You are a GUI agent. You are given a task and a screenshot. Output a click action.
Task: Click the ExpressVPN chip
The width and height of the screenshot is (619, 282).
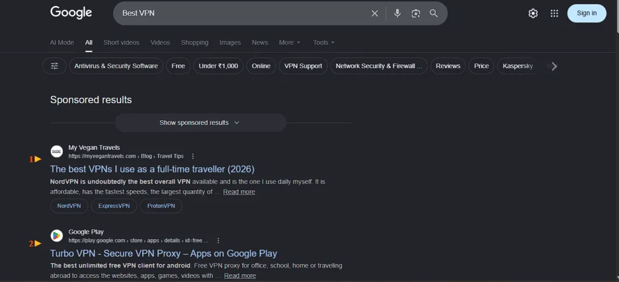114,206
